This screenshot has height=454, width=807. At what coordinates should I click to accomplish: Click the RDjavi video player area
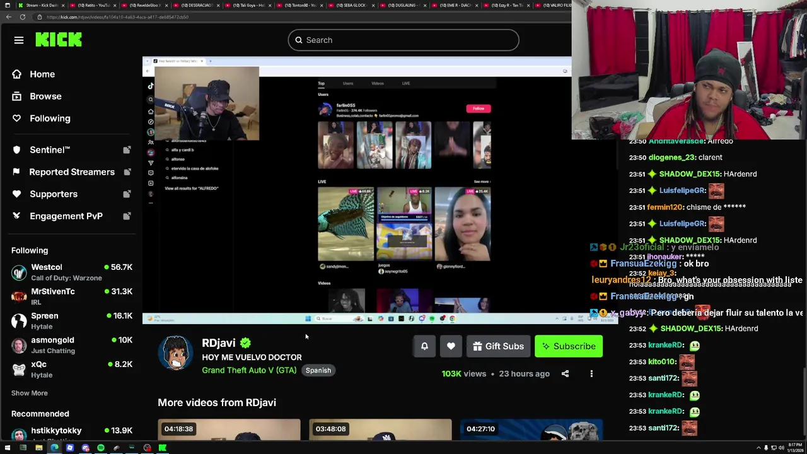click(x=380, y=190)
